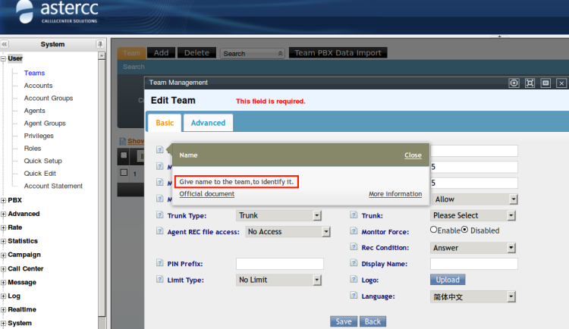The width and height of the screenshot is (569, 329).
Task: Click the Display Name input field
Action: click(x=473, y=264)
